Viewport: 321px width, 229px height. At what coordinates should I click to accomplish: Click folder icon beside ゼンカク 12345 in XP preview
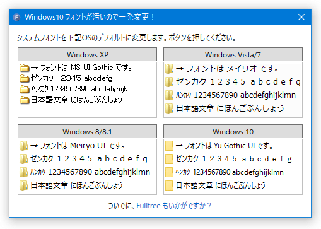click(25, 78)
